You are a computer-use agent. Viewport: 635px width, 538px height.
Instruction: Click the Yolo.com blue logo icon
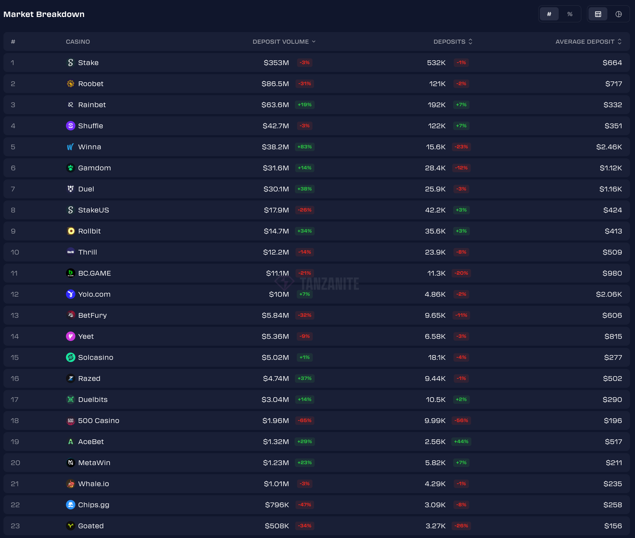[71, 294]
